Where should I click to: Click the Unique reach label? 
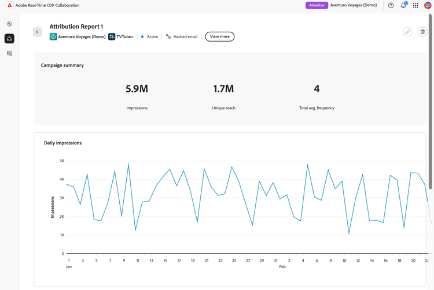(223, 108)
